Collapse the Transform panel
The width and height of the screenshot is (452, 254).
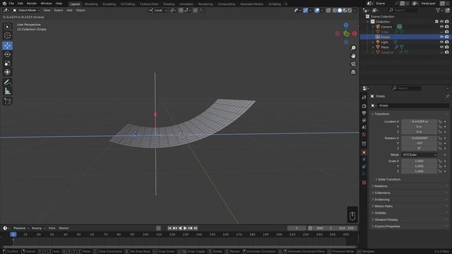click(382, 114)
